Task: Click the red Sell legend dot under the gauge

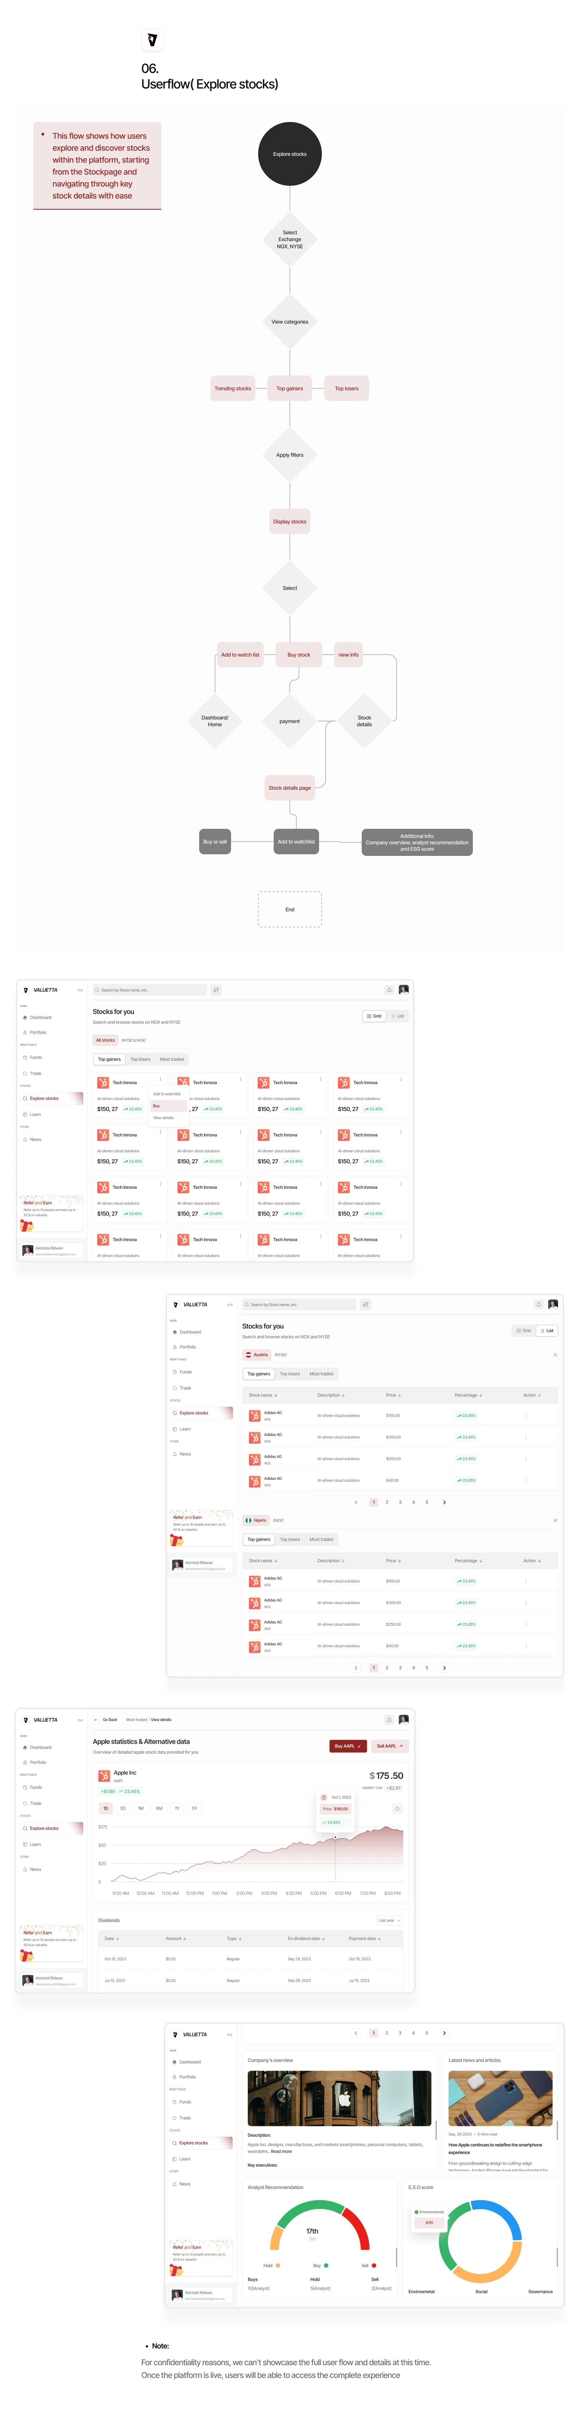Action: (x=373, y=2266)
